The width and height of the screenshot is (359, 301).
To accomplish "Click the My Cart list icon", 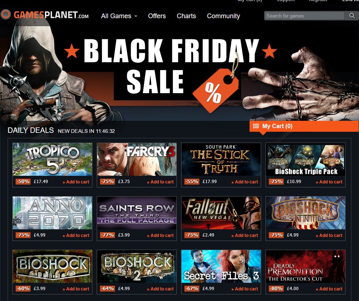I will click(256, 126).
